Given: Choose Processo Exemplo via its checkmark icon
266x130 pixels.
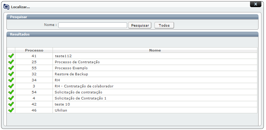Looking at the screenshot, I should [x=11, y=68].
